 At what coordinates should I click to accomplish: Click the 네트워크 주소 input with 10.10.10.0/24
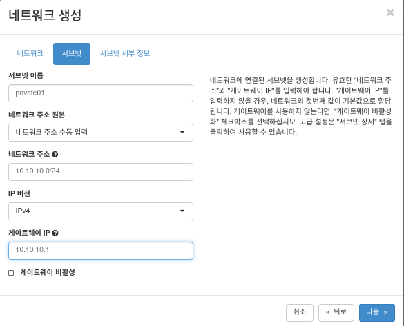101,171
